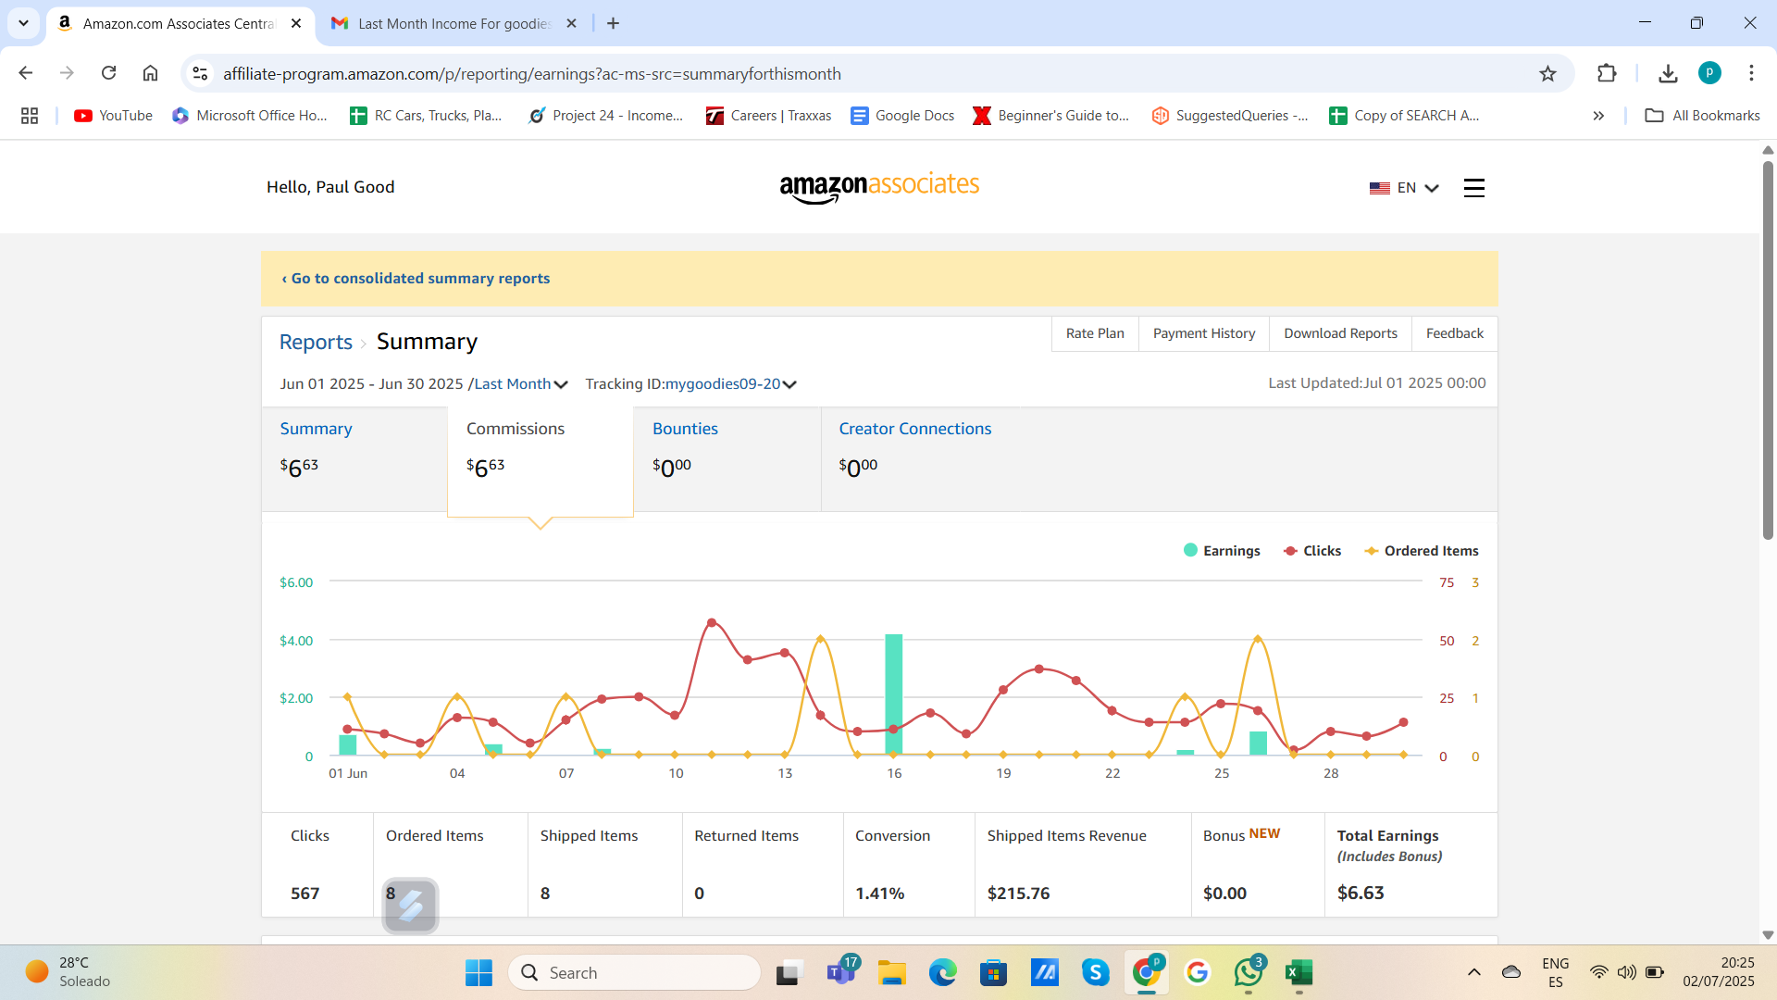View site information icon in address bar
Screen dimensions: 1777x1000
coord(200,73)
